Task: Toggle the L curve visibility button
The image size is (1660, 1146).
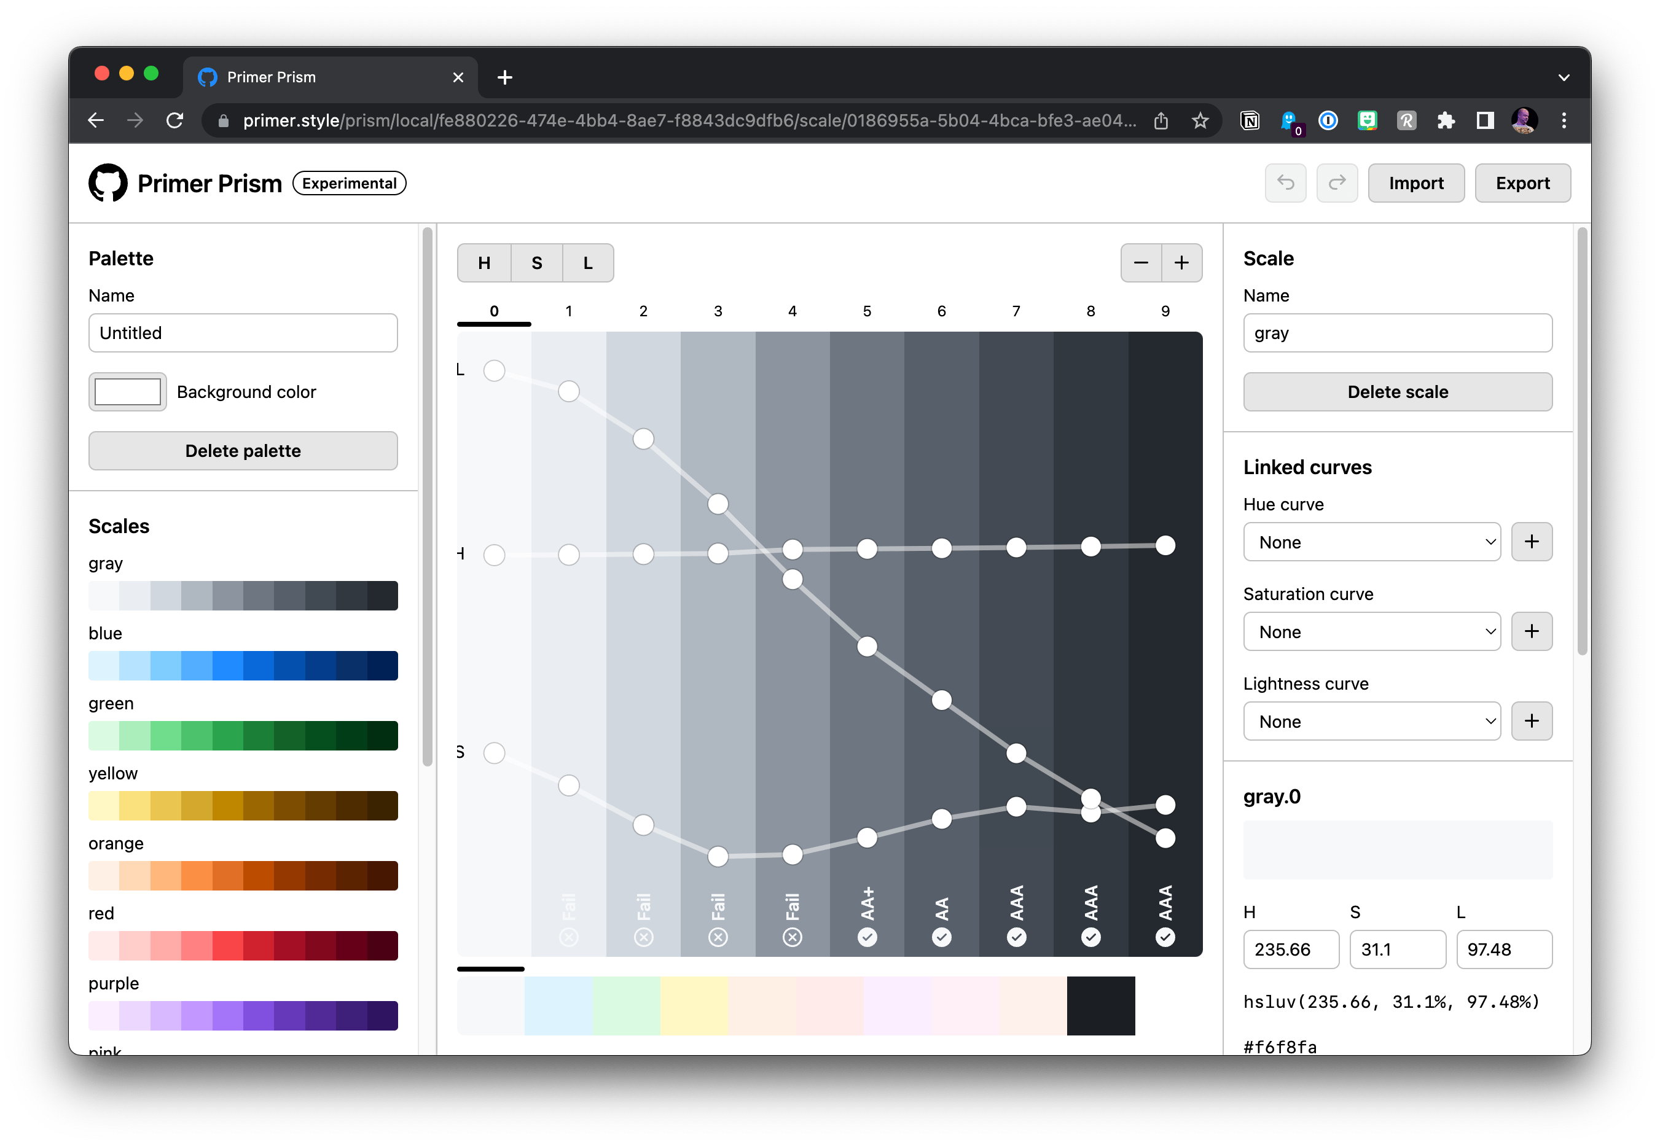Action: click(x=589, y=263)
